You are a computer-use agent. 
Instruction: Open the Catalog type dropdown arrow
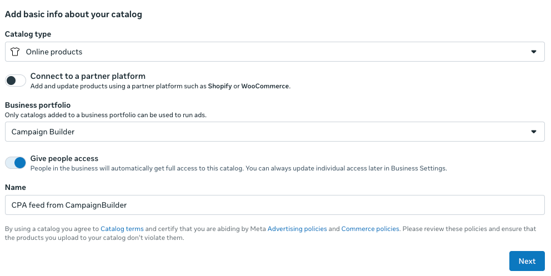click(x=533, y=52)
